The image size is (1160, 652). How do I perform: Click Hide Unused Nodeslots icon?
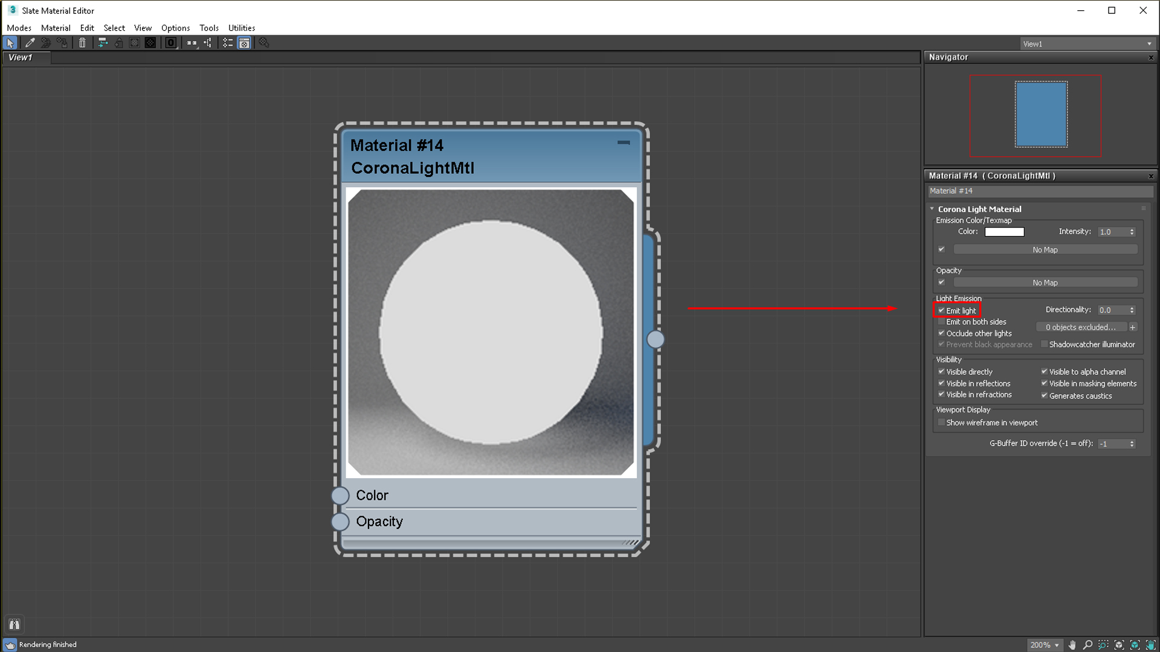pyautogui.click(x=118, y=43)
